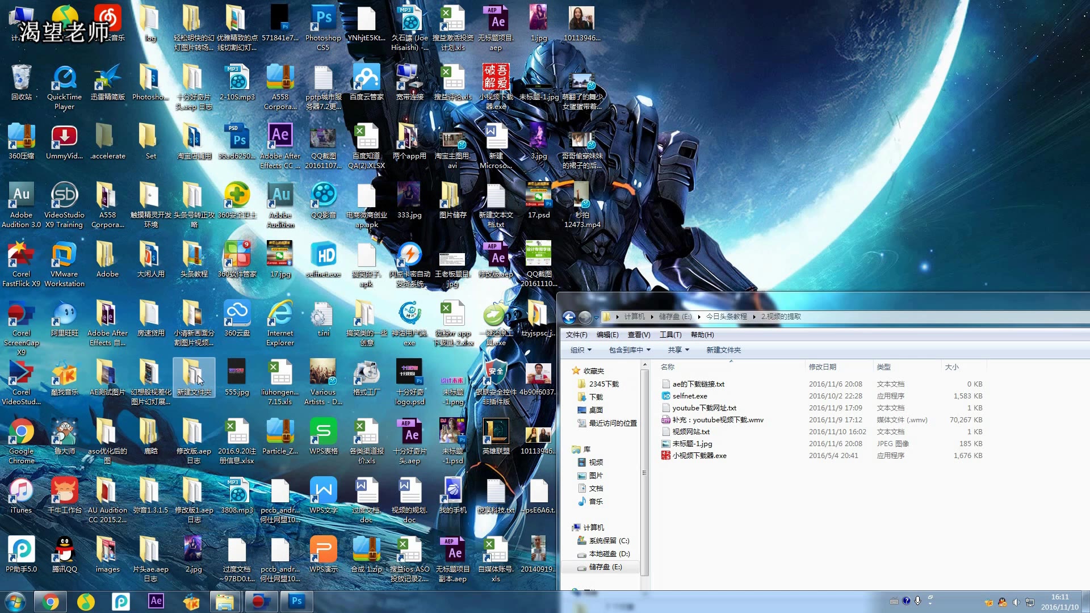Screen dimensions: 1090x613
Task: Select file youtube下载网址.txt
Action: [x=704, y=408]
